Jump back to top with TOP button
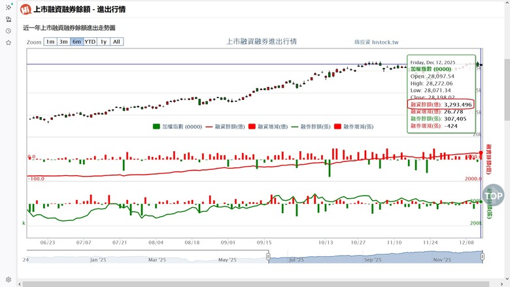The width and height of the screenshot is (510, 287). 494,195
